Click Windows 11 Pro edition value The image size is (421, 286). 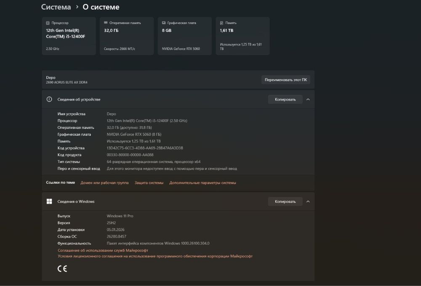120,216
